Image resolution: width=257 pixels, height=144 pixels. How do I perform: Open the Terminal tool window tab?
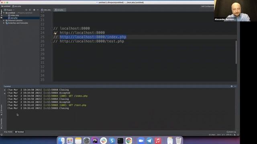20,132
